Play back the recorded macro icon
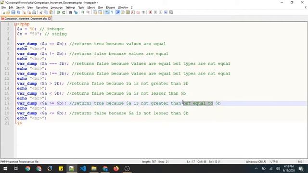Image resolution: width=308 pixels, height=173 pixels. [161, 12]
